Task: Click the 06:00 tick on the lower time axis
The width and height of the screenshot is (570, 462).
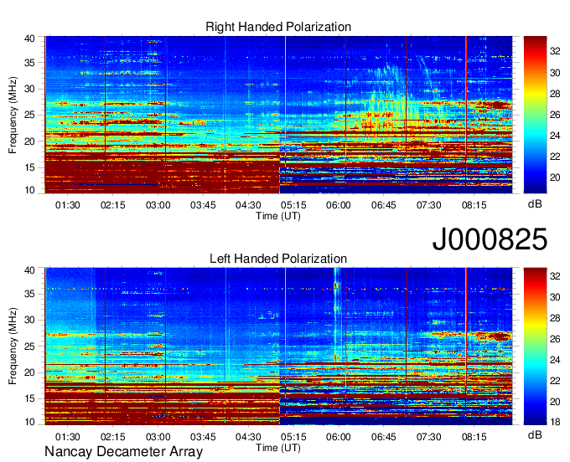Action: pyautogui.click(x=339, y=437)
